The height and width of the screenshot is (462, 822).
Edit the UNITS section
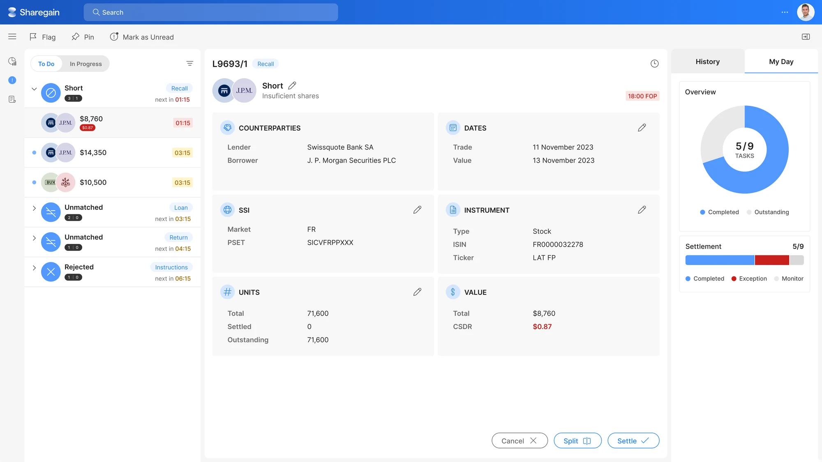click(x=417, y=292)
